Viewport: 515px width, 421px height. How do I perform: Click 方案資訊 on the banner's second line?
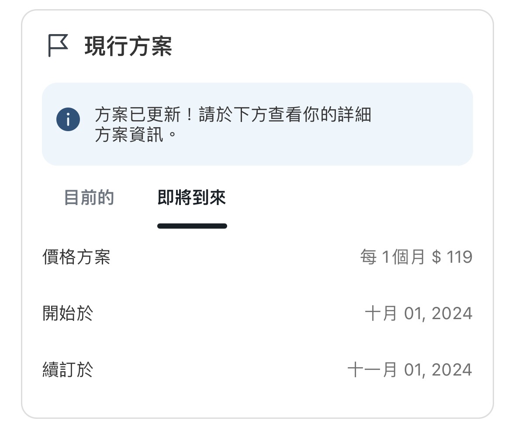click(x=129, y=135)
